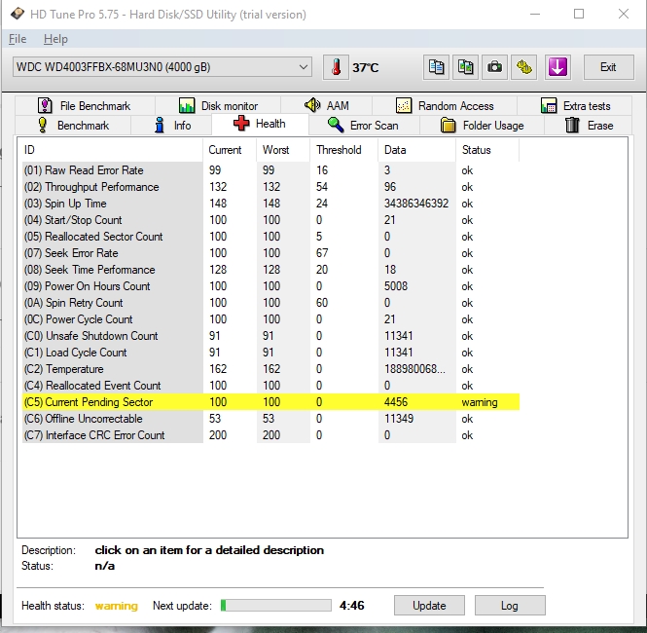Viewport: 647px width, 633px height.
Task: Switch to the File Benchmark tab
Action: [85, 106]
